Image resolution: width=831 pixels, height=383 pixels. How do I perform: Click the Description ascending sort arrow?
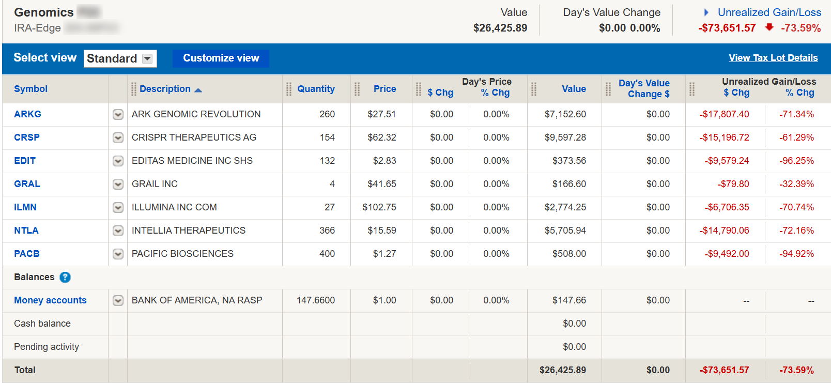[198, 90]
